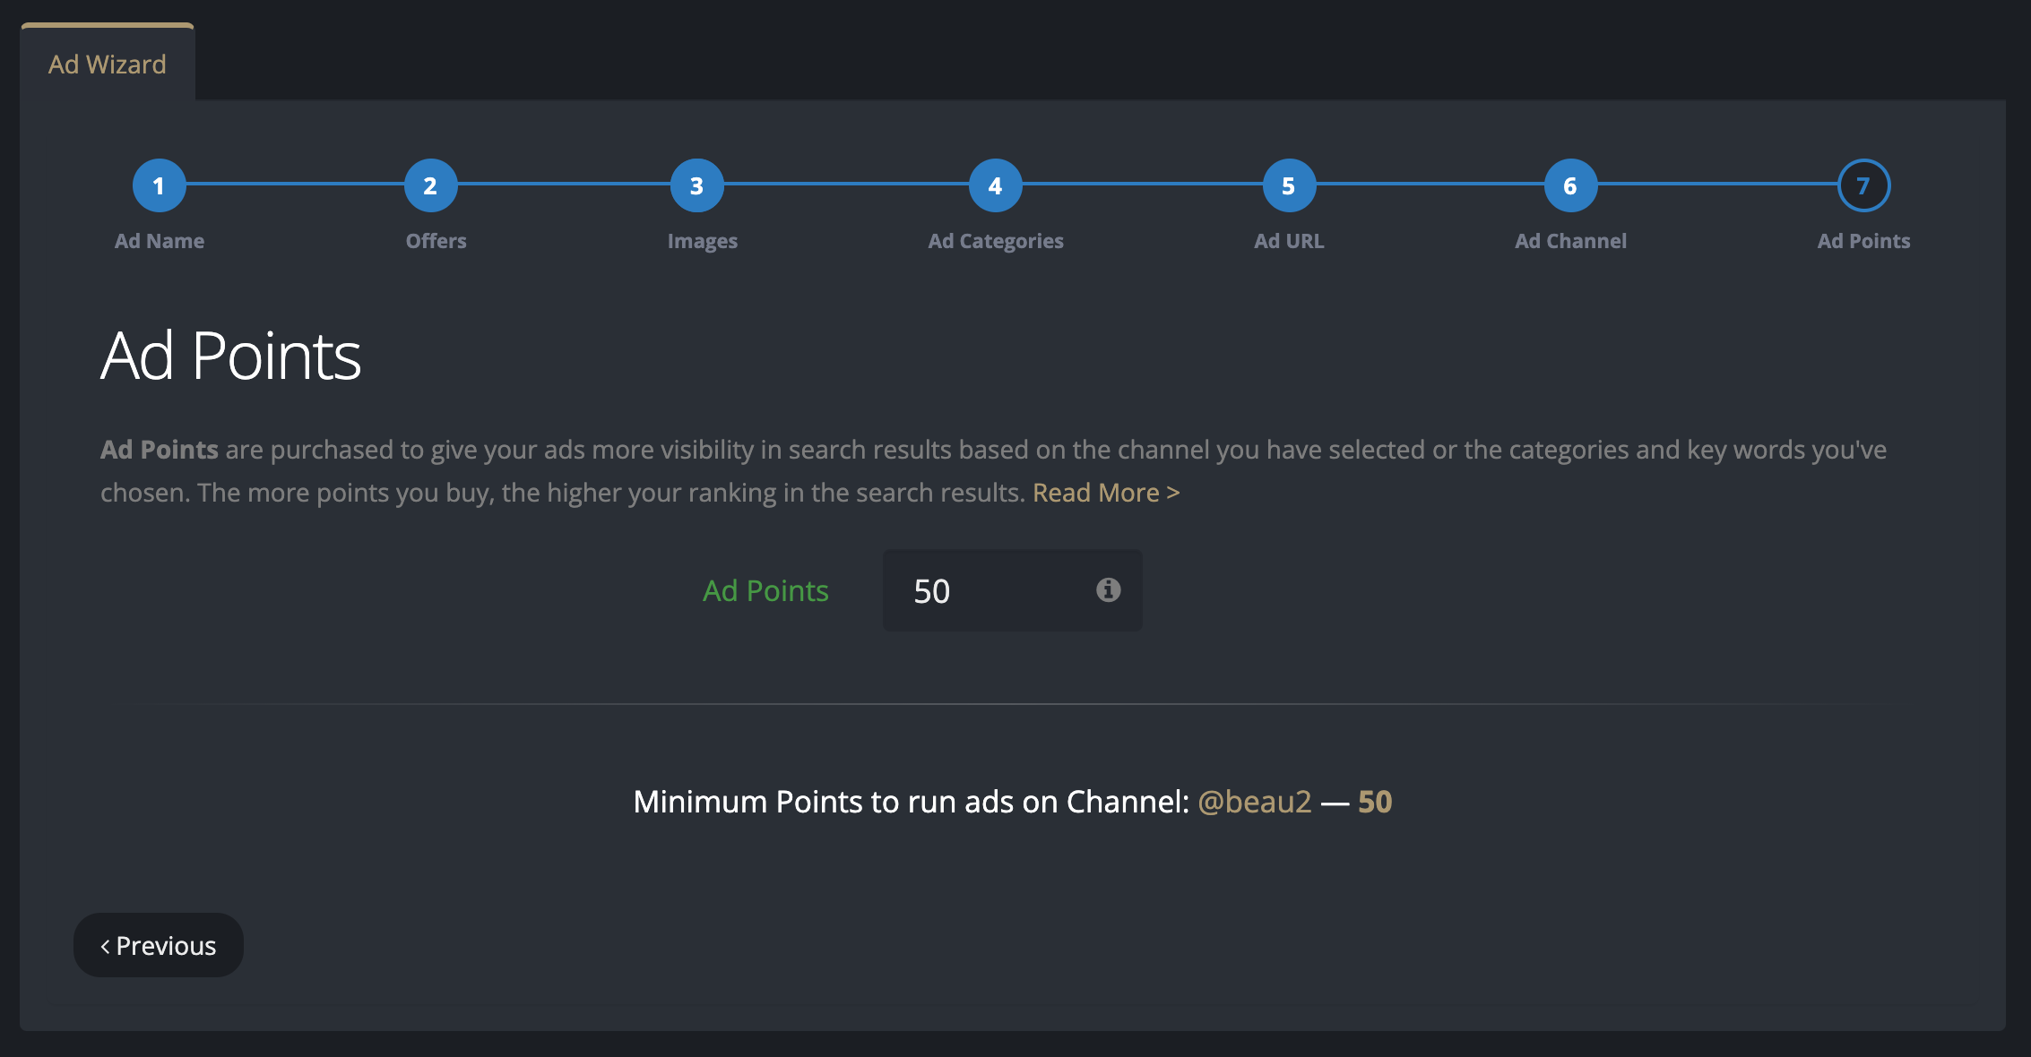Go to step 3 circle
2031x1057 pixels.
697,185
